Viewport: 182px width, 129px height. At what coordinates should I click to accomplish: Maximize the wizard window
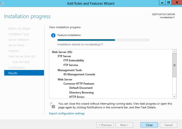pos(169,2)
